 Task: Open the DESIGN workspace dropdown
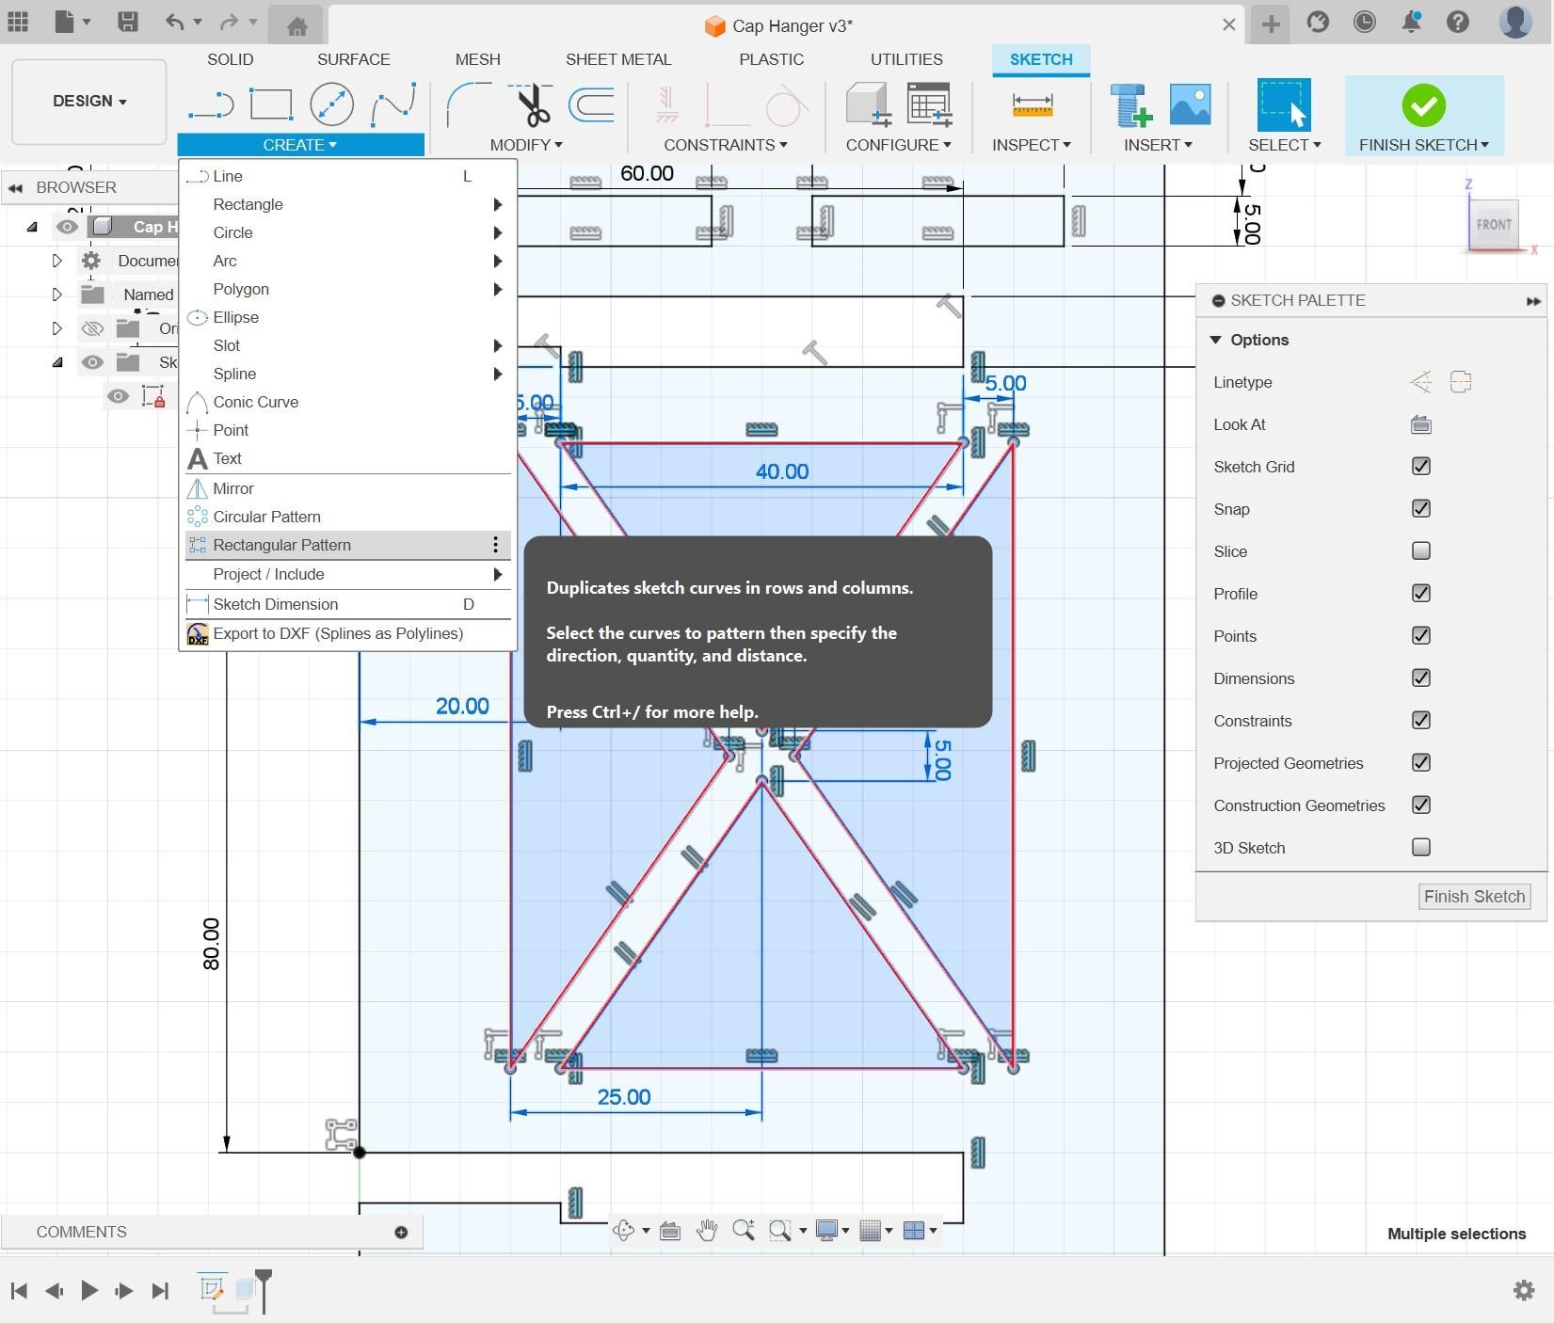click(89, 102)
